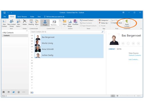Open the View tab
The width and height of the screenshot is (144, 108).
(x=39, y=17)
